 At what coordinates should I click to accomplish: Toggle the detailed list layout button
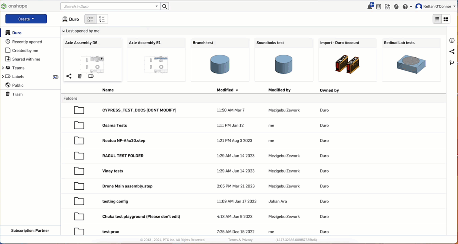tap(102, 19)
